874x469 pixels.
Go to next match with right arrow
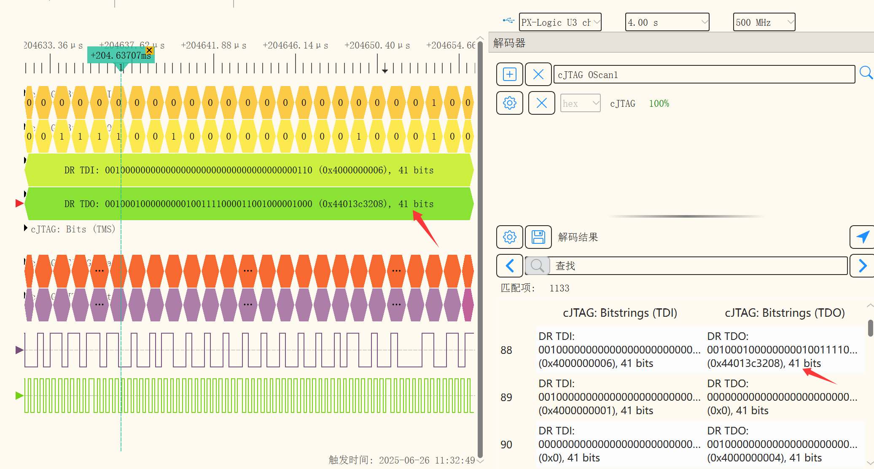862,266
